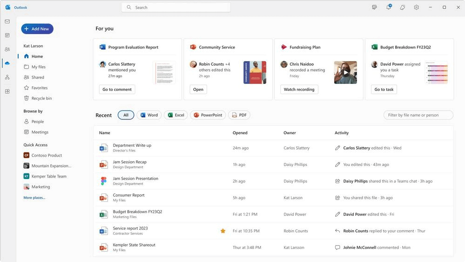This screenshot has height=262, width=465.
Task: Click the tips bell icon beside settings
Action: [x=403, y=7]
